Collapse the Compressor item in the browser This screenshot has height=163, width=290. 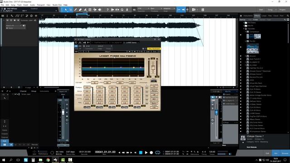[246, 32]
